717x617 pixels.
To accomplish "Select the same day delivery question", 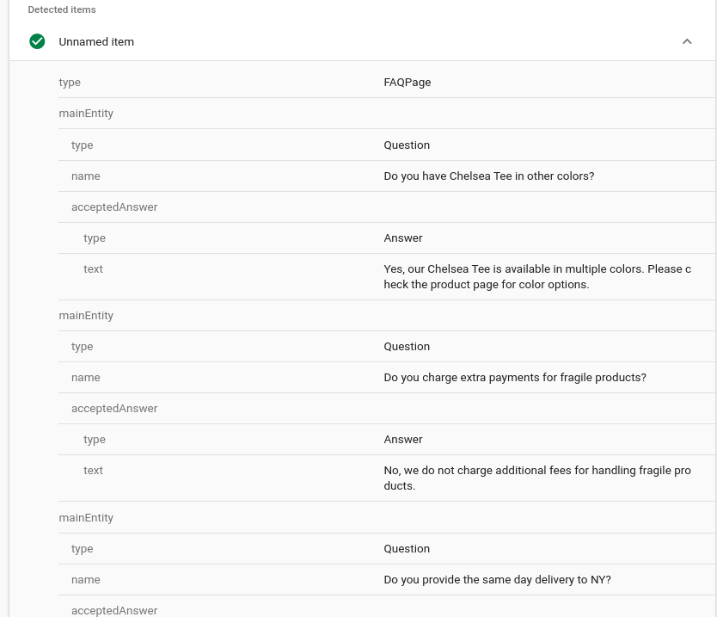I will click(x=497, y=579).
